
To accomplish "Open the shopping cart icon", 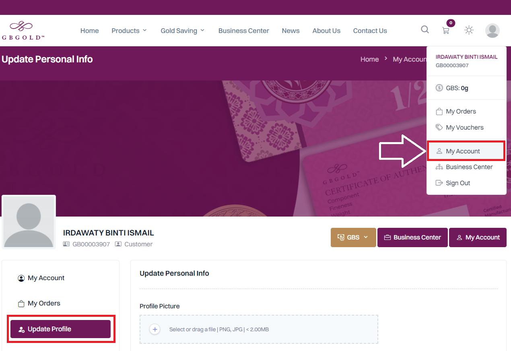I will pos(446,31).
